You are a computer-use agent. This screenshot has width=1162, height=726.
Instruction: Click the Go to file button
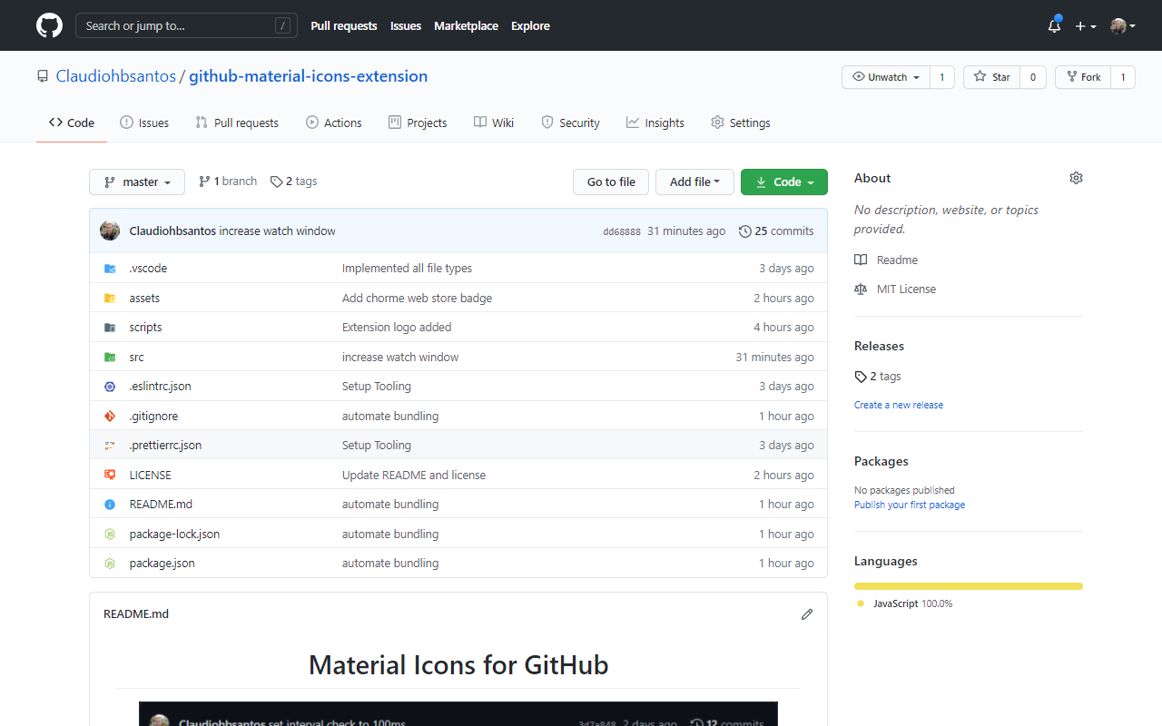point(610,181)
